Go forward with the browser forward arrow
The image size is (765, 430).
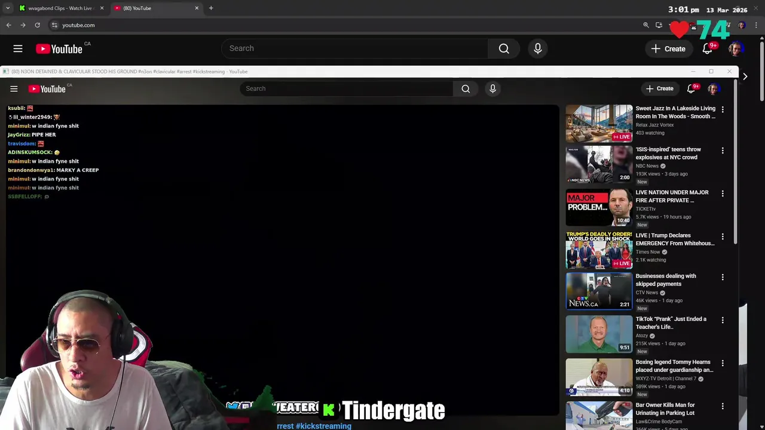(x=23, y=25)
